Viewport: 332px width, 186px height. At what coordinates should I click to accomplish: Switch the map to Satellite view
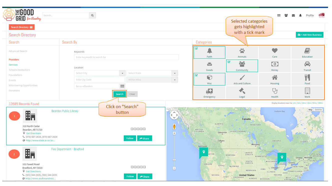click(318, 110)
